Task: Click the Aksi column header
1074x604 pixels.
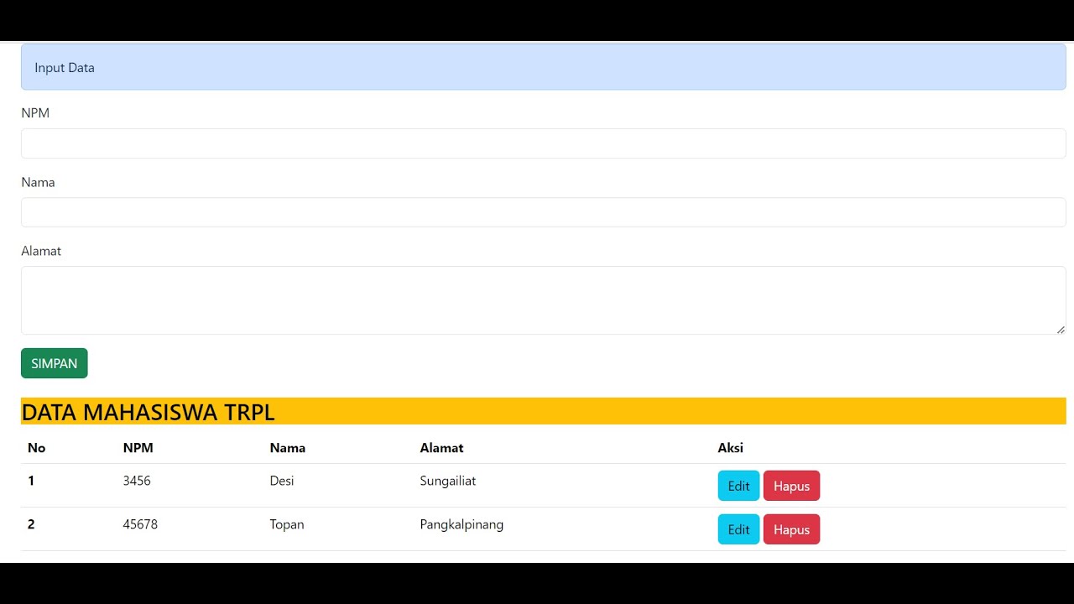Action: (730, 448)
